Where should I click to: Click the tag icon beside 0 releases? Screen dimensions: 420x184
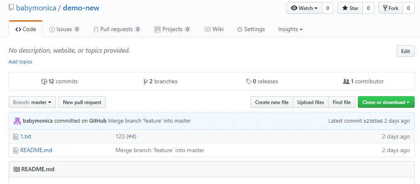[x=249, y=81]
